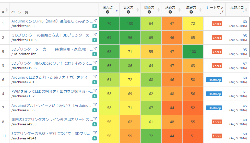This screenshot has width=250, height=143.
Task: Click +Heatmap button for /archives/656 row
Action: click(214, 108)
